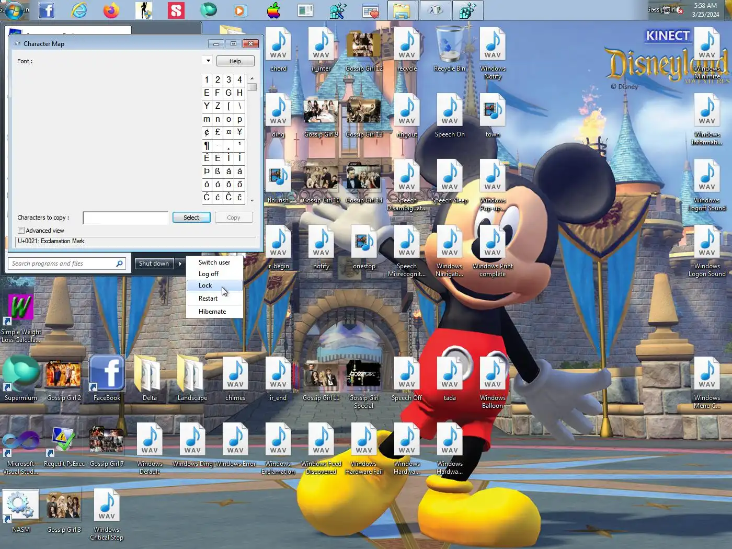This screenshot has width=732, height=549.
Task: Select the flourish media file
Action: coord(278,181)
